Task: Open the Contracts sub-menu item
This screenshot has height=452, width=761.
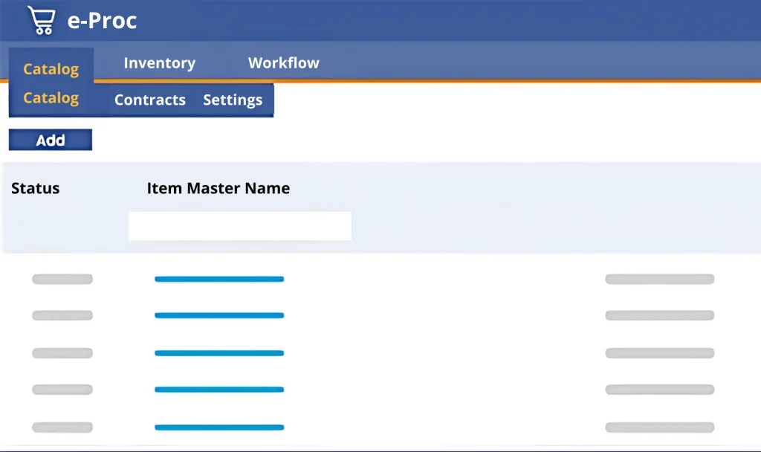Action: pos(149,100)
